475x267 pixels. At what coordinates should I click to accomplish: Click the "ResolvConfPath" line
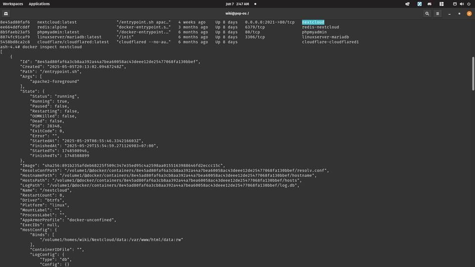[x=175, y=171]
